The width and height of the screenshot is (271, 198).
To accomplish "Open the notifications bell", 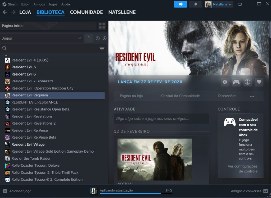I will [x=196, y=4].
